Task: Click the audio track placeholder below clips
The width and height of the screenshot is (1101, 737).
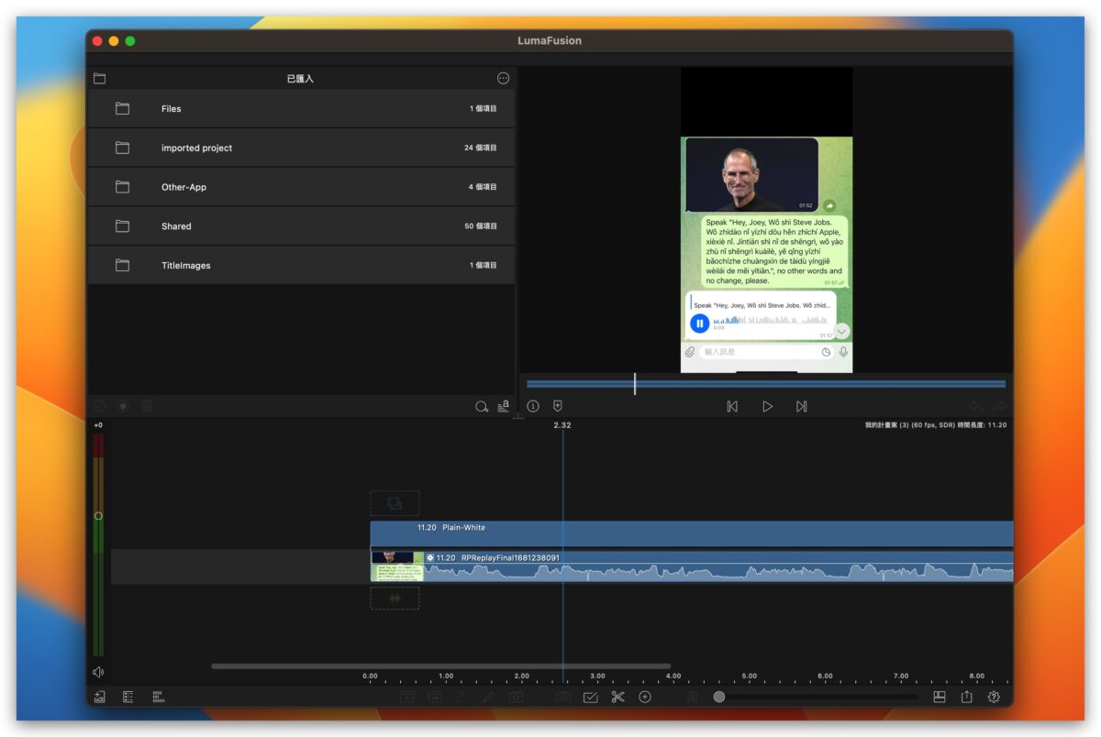Action: coord(395,599)
